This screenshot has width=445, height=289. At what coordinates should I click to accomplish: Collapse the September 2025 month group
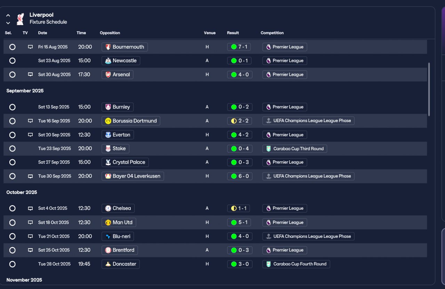pos(25,91)
